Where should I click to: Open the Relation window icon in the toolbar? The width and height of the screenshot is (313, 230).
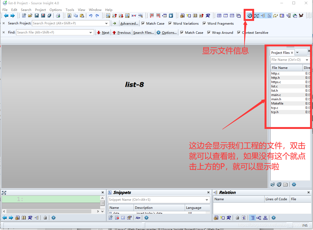click(263, 16)
